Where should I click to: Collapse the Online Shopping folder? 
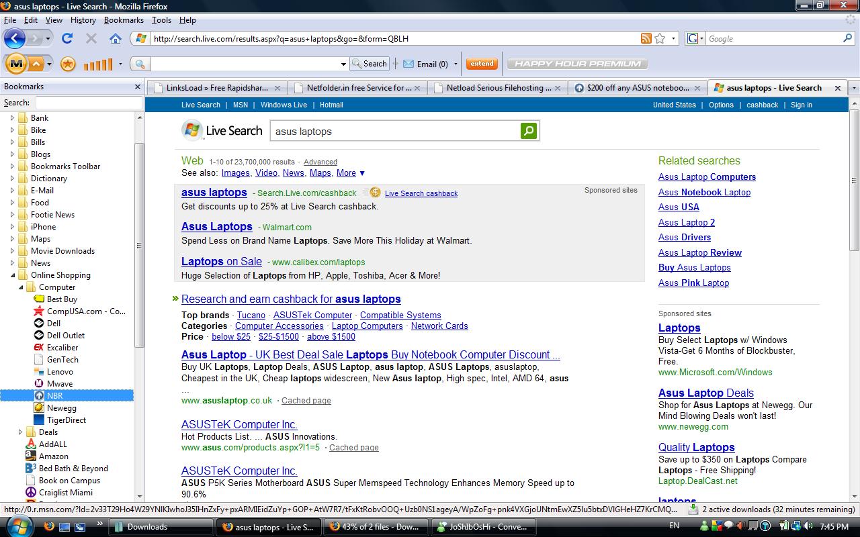coord(12,275)
